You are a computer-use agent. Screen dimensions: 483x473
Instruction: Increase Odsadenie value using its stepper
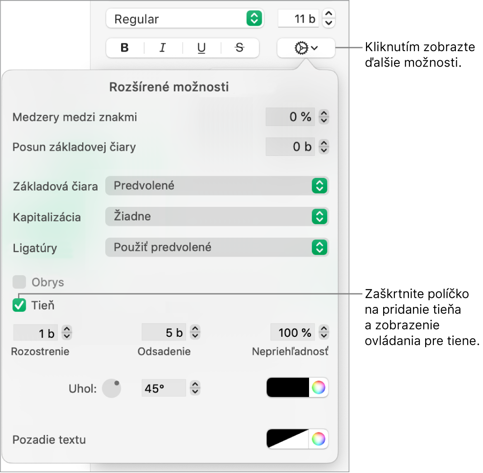195,329
